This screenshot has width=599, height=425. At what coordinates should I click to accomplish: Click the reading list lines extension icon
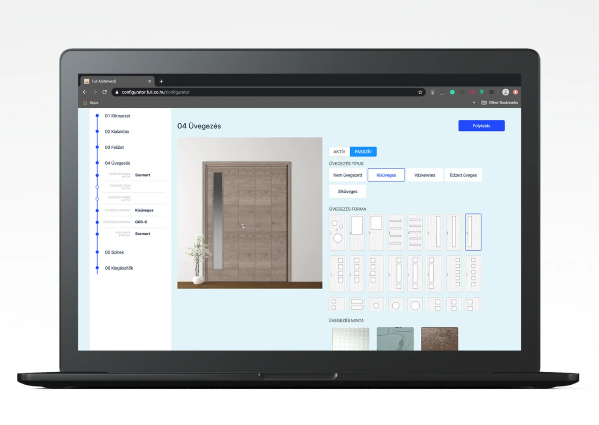coord(442,92)
